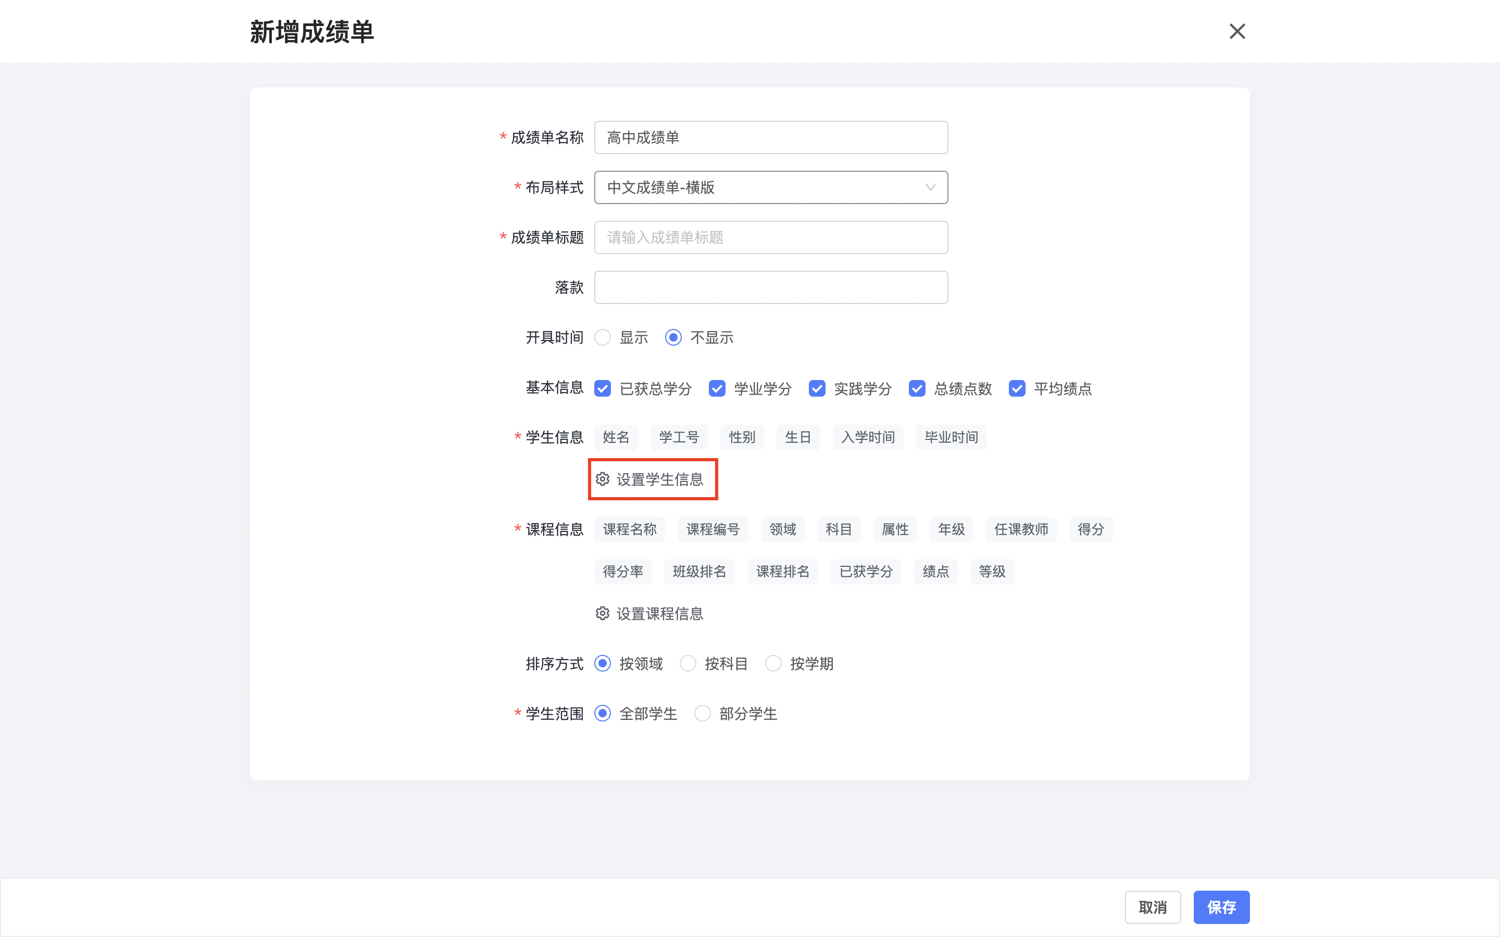1500x937 pixels.
Task: Click the 学工号 tag
Action: click(679, 437)
